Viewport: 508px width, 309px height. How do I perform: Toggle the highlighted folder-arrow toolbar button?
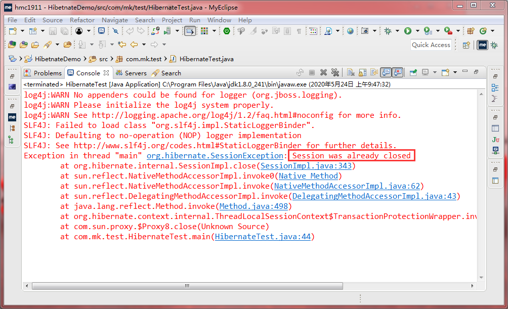pos(190,31)
